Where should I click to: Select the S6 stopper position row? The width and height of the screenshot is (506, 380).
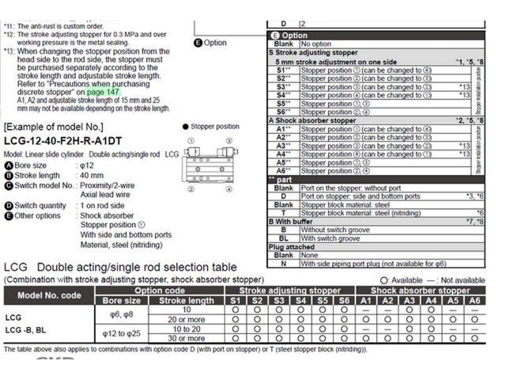(369, 112)
